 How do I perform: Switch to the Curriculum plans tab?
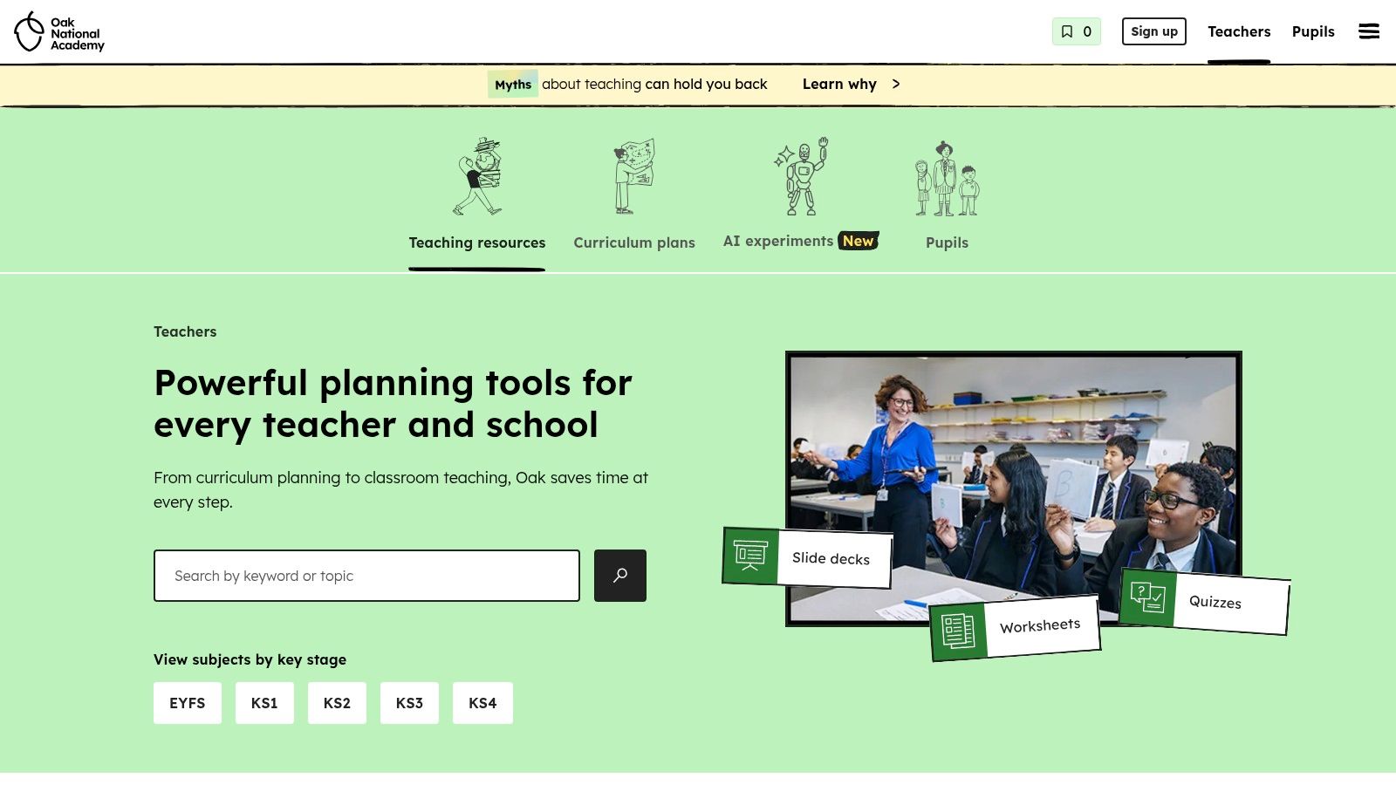(x=634, y=242)
